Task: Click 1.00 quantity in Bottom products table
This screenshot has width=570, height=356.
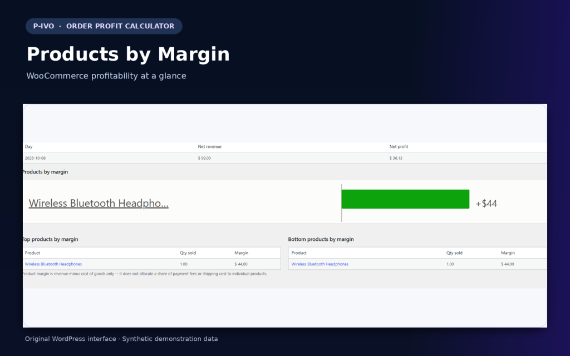Action: 450,264
